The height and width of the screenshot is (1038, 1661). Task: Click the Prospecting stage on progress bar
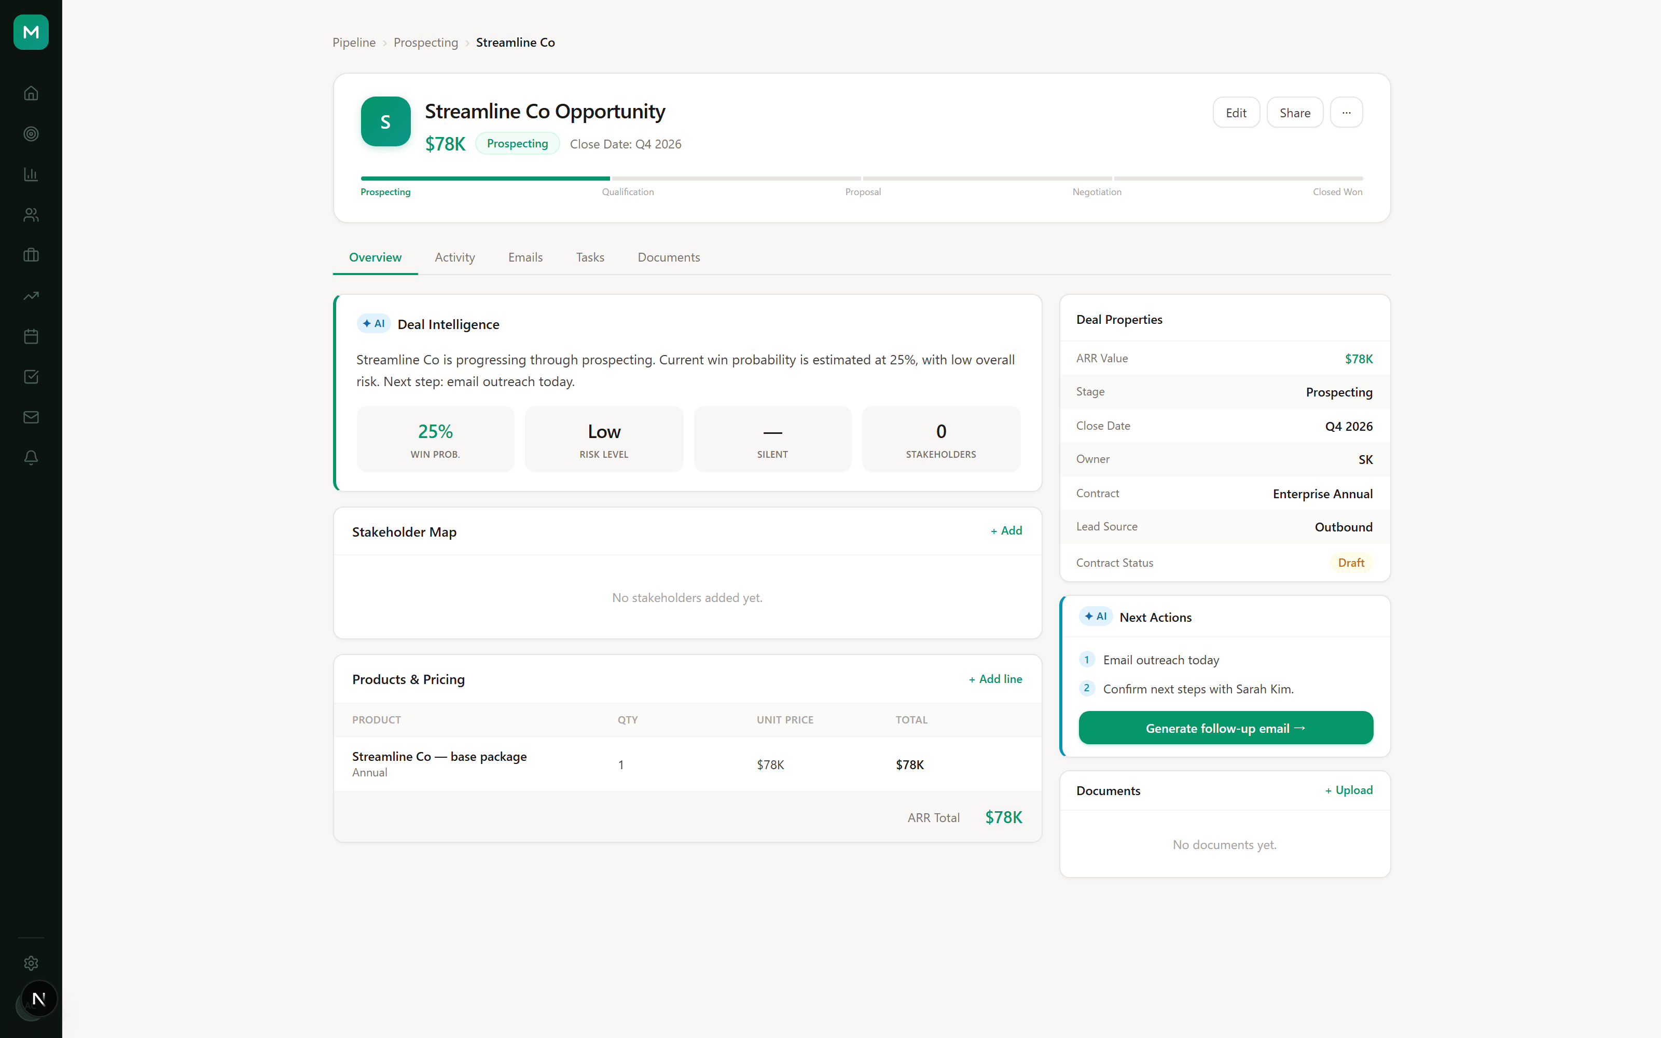coord(385,192)
